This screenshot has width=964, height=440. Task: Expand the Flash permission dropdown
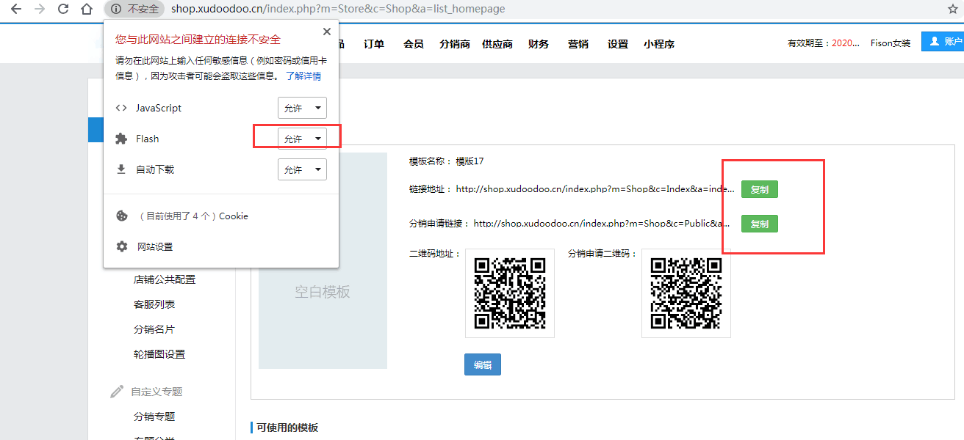coord(302,139)
